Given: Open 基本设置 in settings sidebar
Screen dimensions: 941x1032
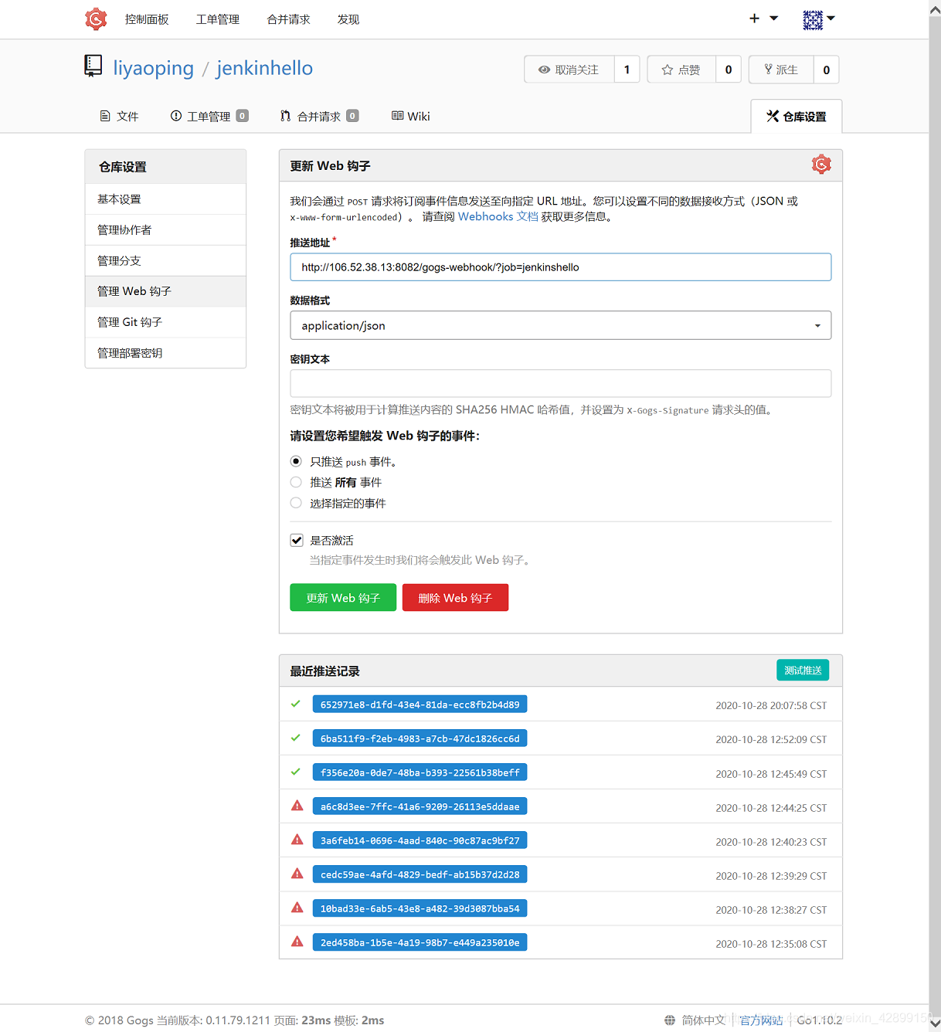Looking at the screenshot, I should (x=165, y=199).
